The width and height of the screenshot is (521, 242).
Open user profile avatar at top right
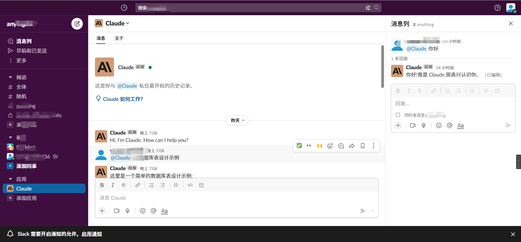pyautogui.click(x=511, y=8)
